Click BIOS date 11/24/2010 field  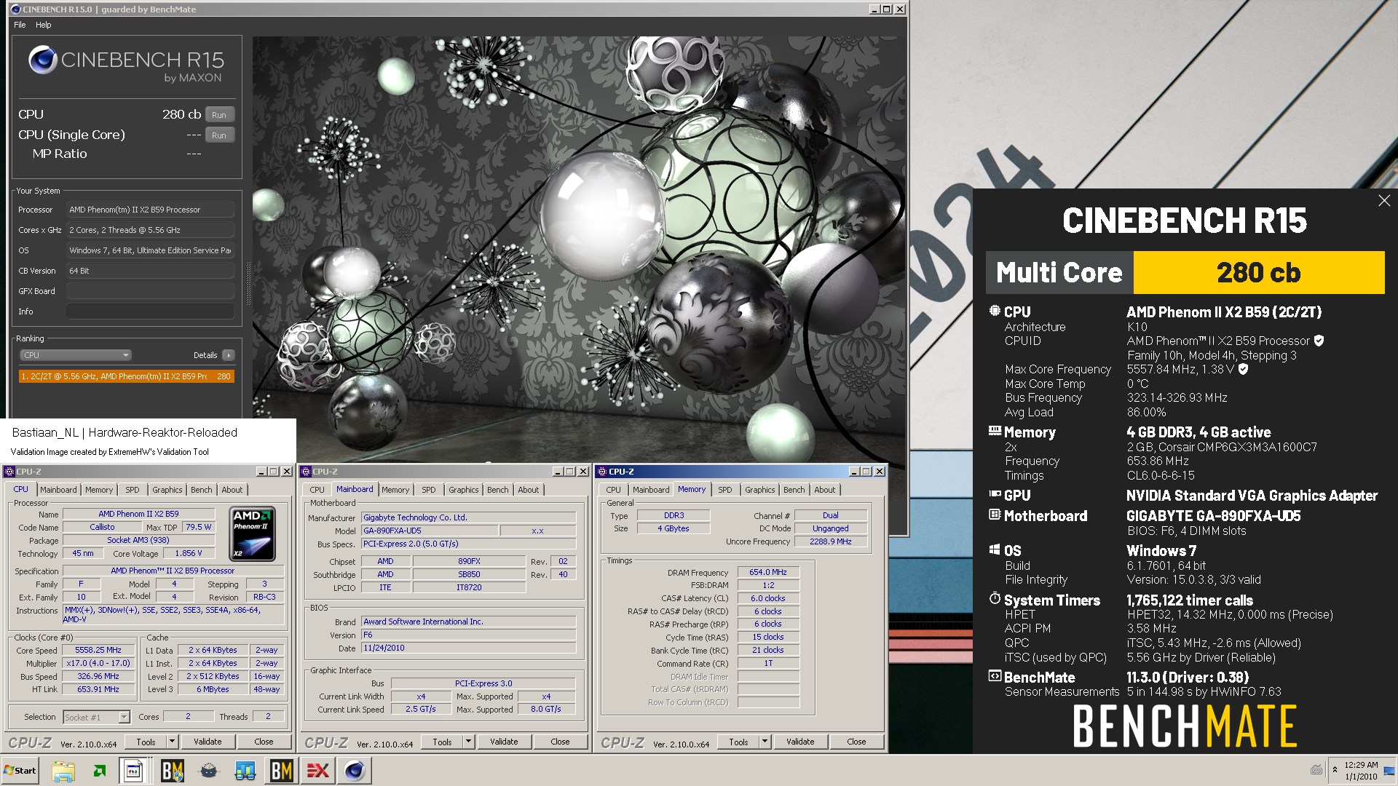coord(469,648)
